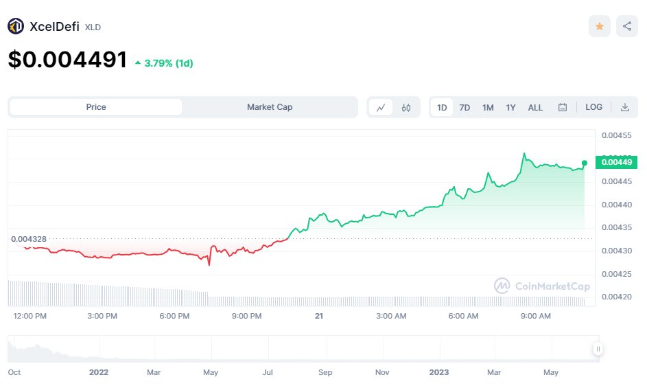Click the mini overview history chart
This screenshot has height=388, width=647.
tap(303, 349)
